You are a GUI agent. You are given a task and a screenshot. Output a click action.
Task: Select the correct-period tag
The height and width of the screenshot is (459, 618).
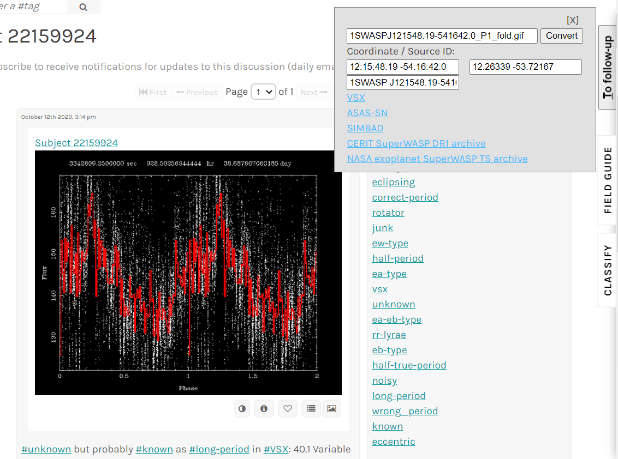(x=405, y=197)
